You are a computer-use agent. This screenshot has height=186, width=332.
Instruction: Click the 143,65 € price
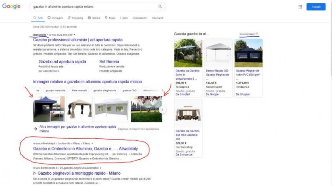pyautogui.click(x=211, y=83)
